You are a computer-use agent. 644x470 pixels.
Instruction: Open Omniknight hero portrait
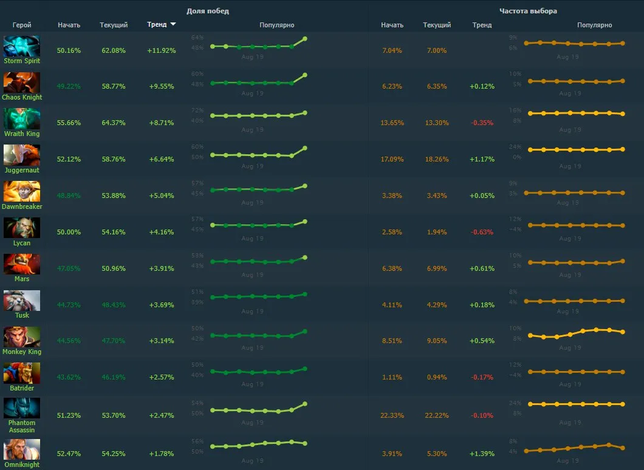[22, 449]
